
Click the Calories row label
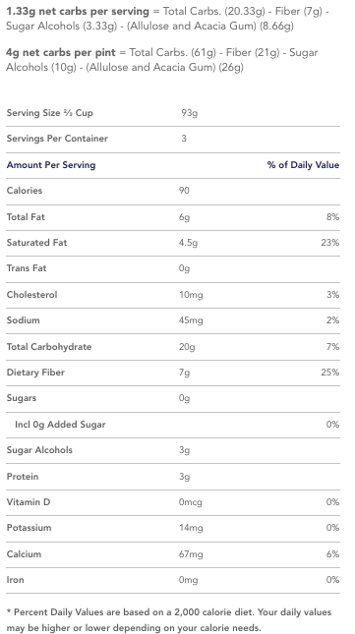pyautogui.click(x=25, y=191)
